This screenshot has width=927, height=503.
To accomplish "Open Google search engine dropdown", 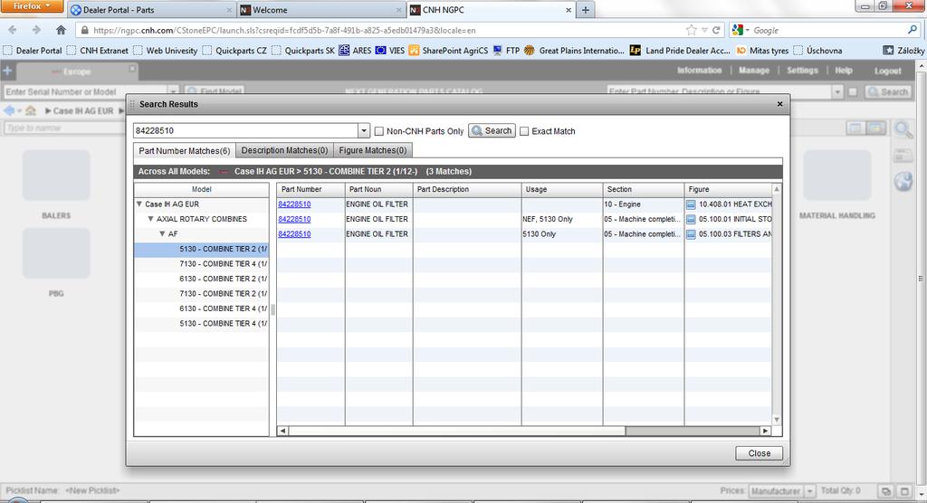I will coord(741,30).
